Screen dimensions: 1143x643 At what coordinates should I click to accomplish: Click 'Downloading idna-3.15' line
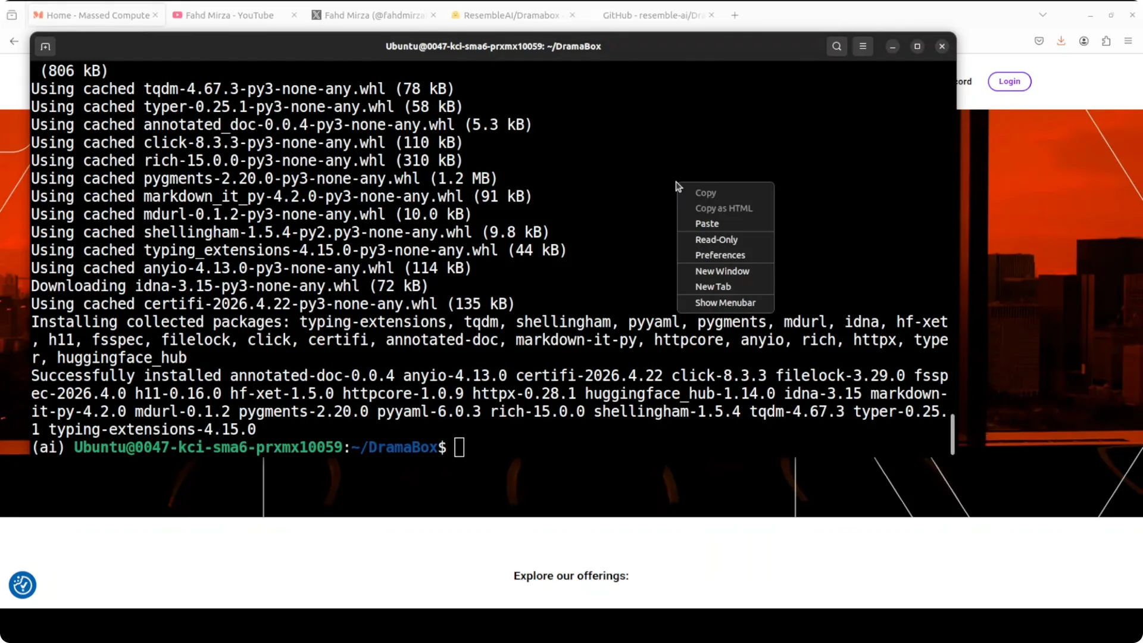pyautogui.click(x=229, y=286)
